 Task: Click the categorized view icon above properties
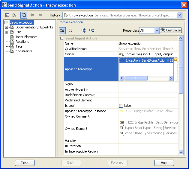[x=62, y=30]
